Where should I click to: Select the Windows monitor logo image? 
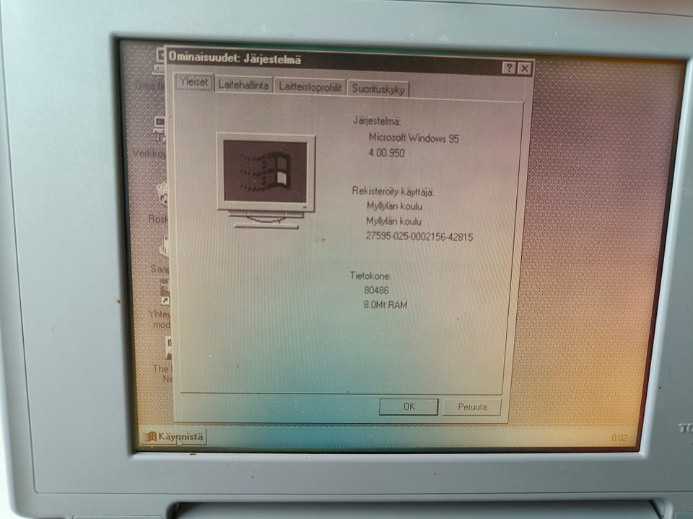click(266, 181)
